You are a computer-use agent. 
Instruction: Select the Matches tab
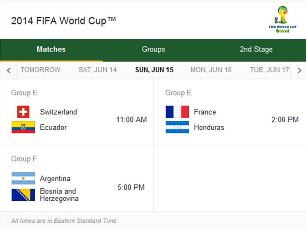[51, 49]
